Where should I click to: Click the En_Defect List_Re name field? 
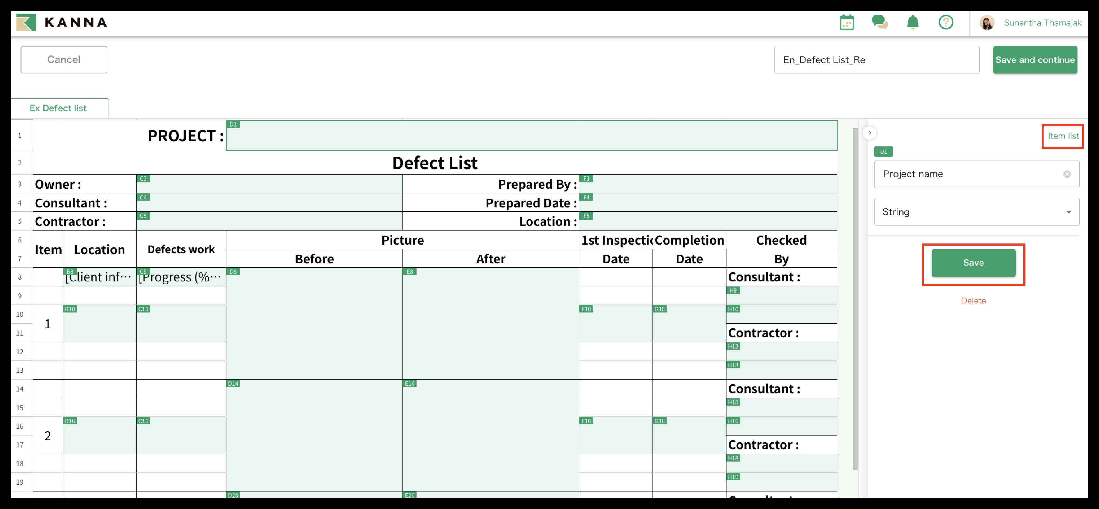click(x=876, y=60)
